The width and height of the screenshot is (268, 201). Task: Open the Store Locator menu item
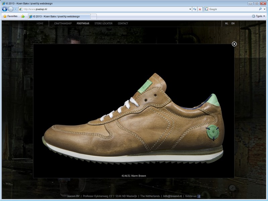[x=103, y=23]
